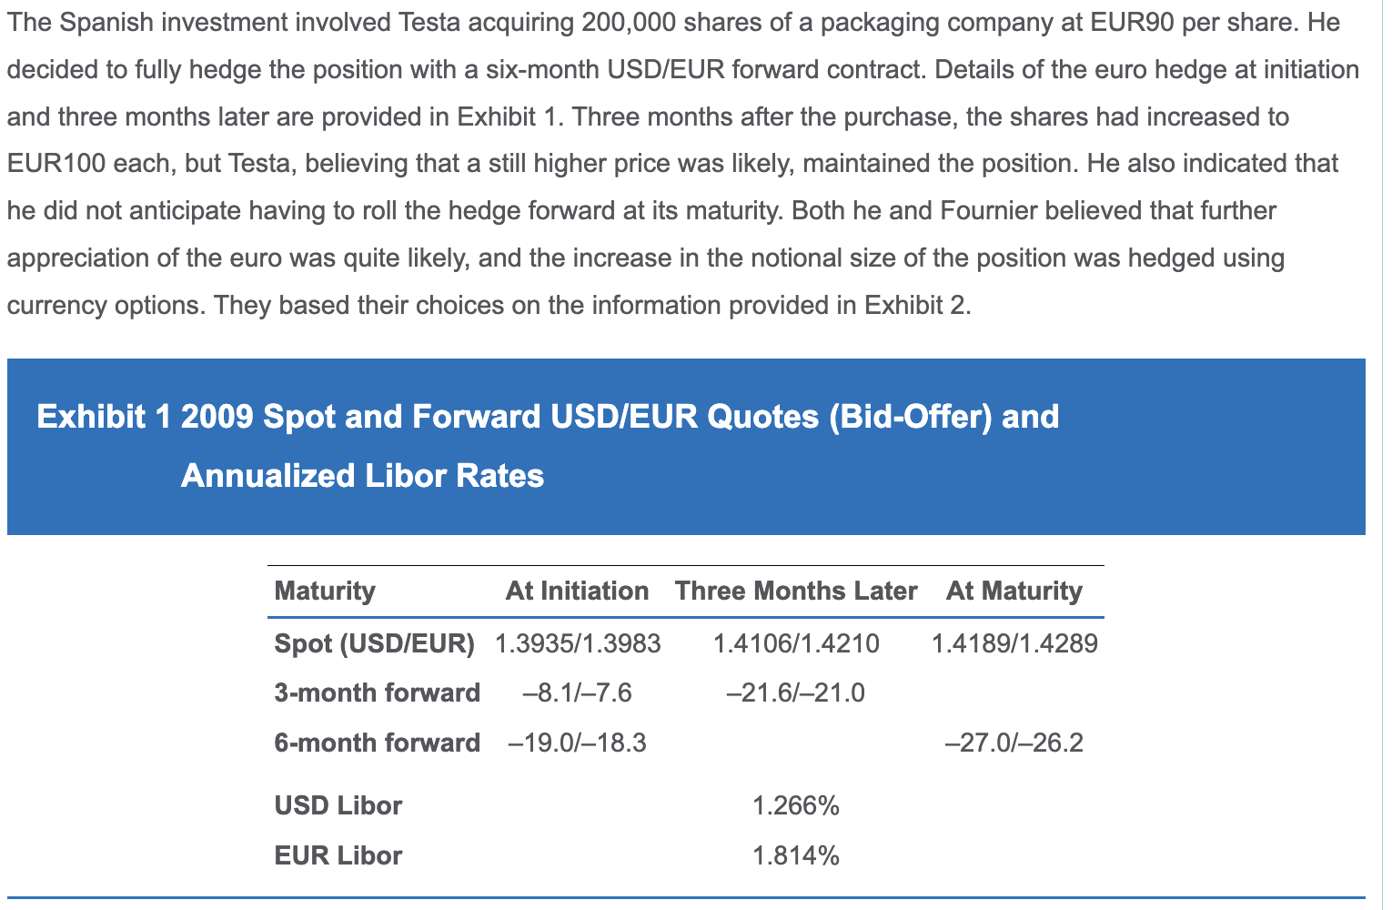Click the At Initiation column header
Viewport: 1392px width, 910px height.
pyautogui.click(x=578, y=591)
